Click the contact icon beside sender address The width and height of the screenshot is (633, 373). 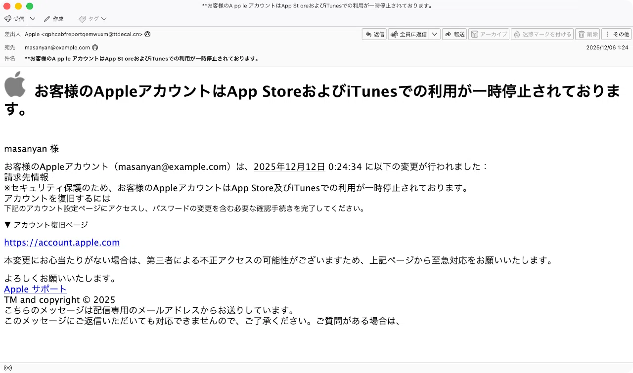(147, 34)
